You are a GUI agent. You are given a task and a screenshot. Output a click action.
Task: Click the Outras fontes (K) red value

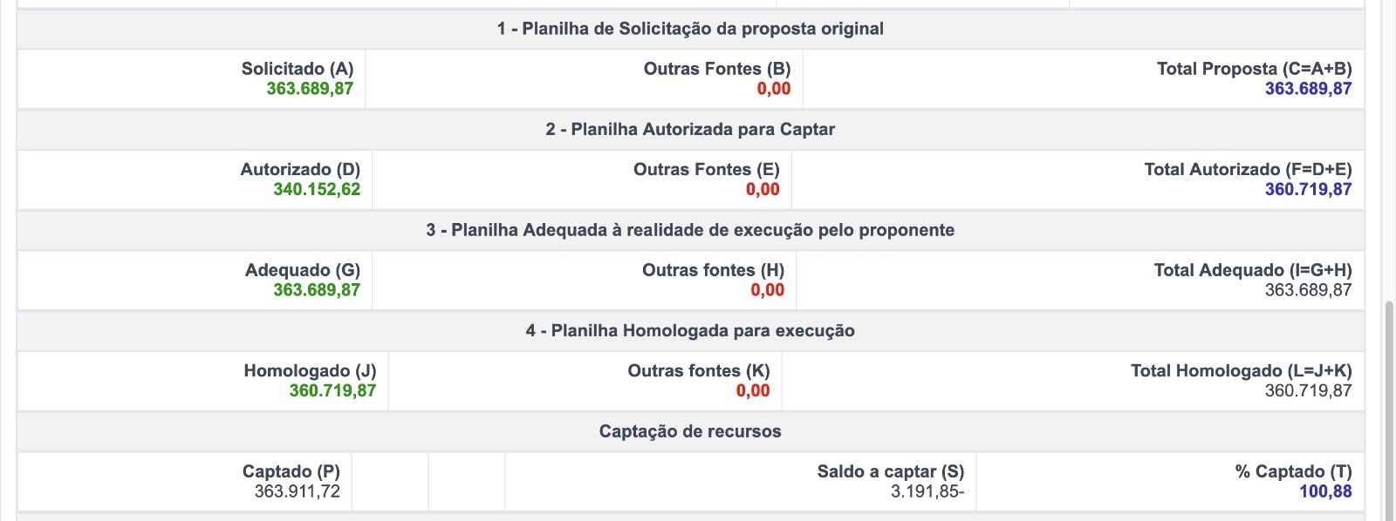pyautogui.click(x=753, y=391)
